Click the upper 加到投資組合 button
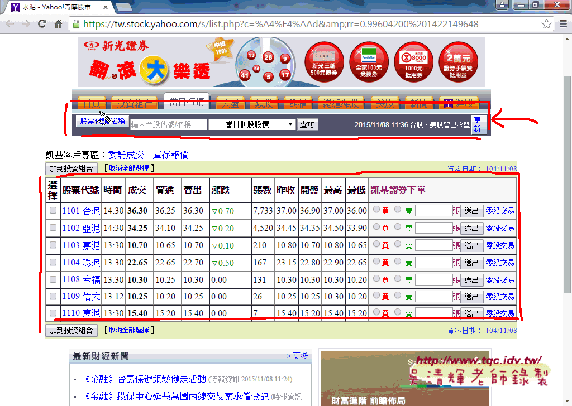The height and width of the screenshot is (406, 572). 71,168
